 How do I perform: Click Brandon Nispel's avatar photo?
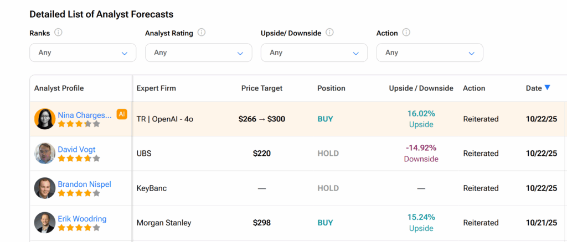pyautogui.click(x=44, y=188)
